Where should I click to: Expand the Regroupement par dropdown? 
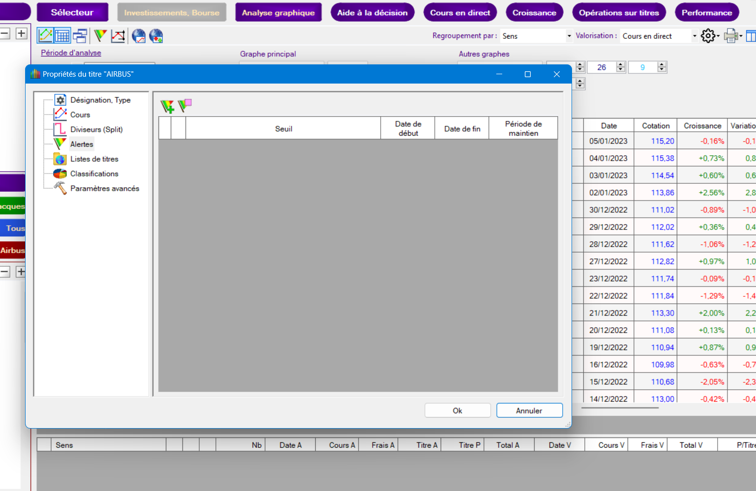569,36
